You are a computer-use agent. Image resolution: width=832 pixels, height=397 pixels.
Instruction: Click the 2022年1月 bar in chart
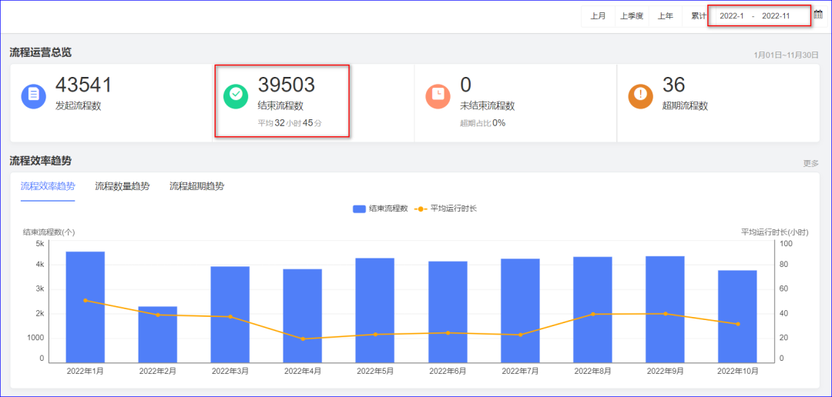click(x=85, y=308)
